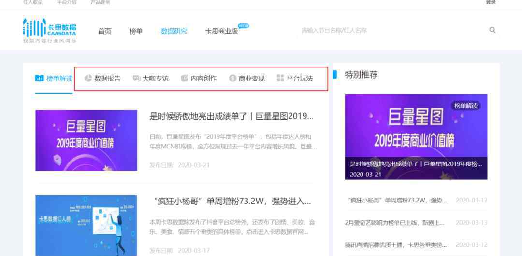Open sidebar link "疯狂小杨哥"单周增粉73.2W
522x256 pixels.
pos(397,200)
